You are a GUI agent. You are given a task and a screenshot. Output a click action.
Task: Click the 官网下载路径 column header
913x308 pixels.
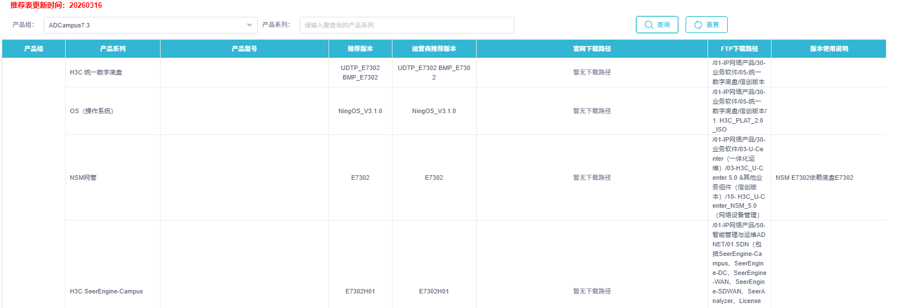(x=592, y=49)
